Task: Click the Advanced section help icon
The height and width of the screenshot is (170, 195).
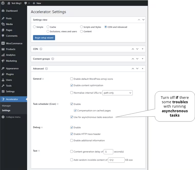Action: point(47,69)
